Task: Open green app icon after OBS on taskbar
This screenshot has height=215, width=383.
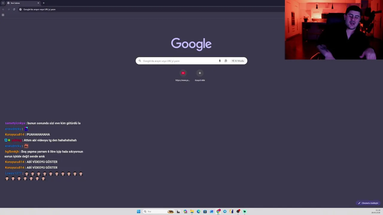Action: 245,211
